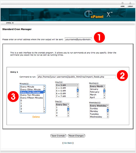Screen dimensions: 136x153
Task: Click Days list bottom down arrow
Action: (68, 116)
